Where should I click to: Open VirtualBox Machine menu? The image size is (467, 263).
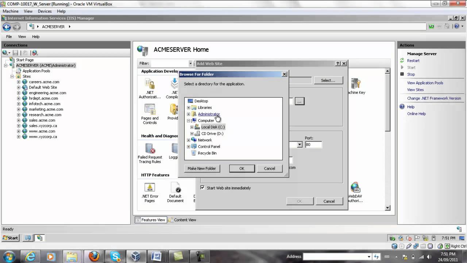[x=11, y=11]
